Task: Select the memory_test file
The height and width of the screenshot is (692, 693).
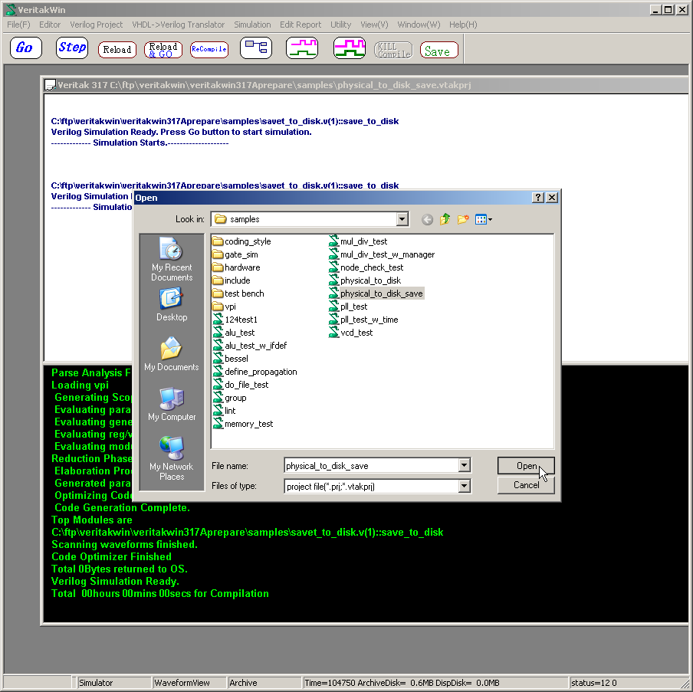Action: (243, 424)
